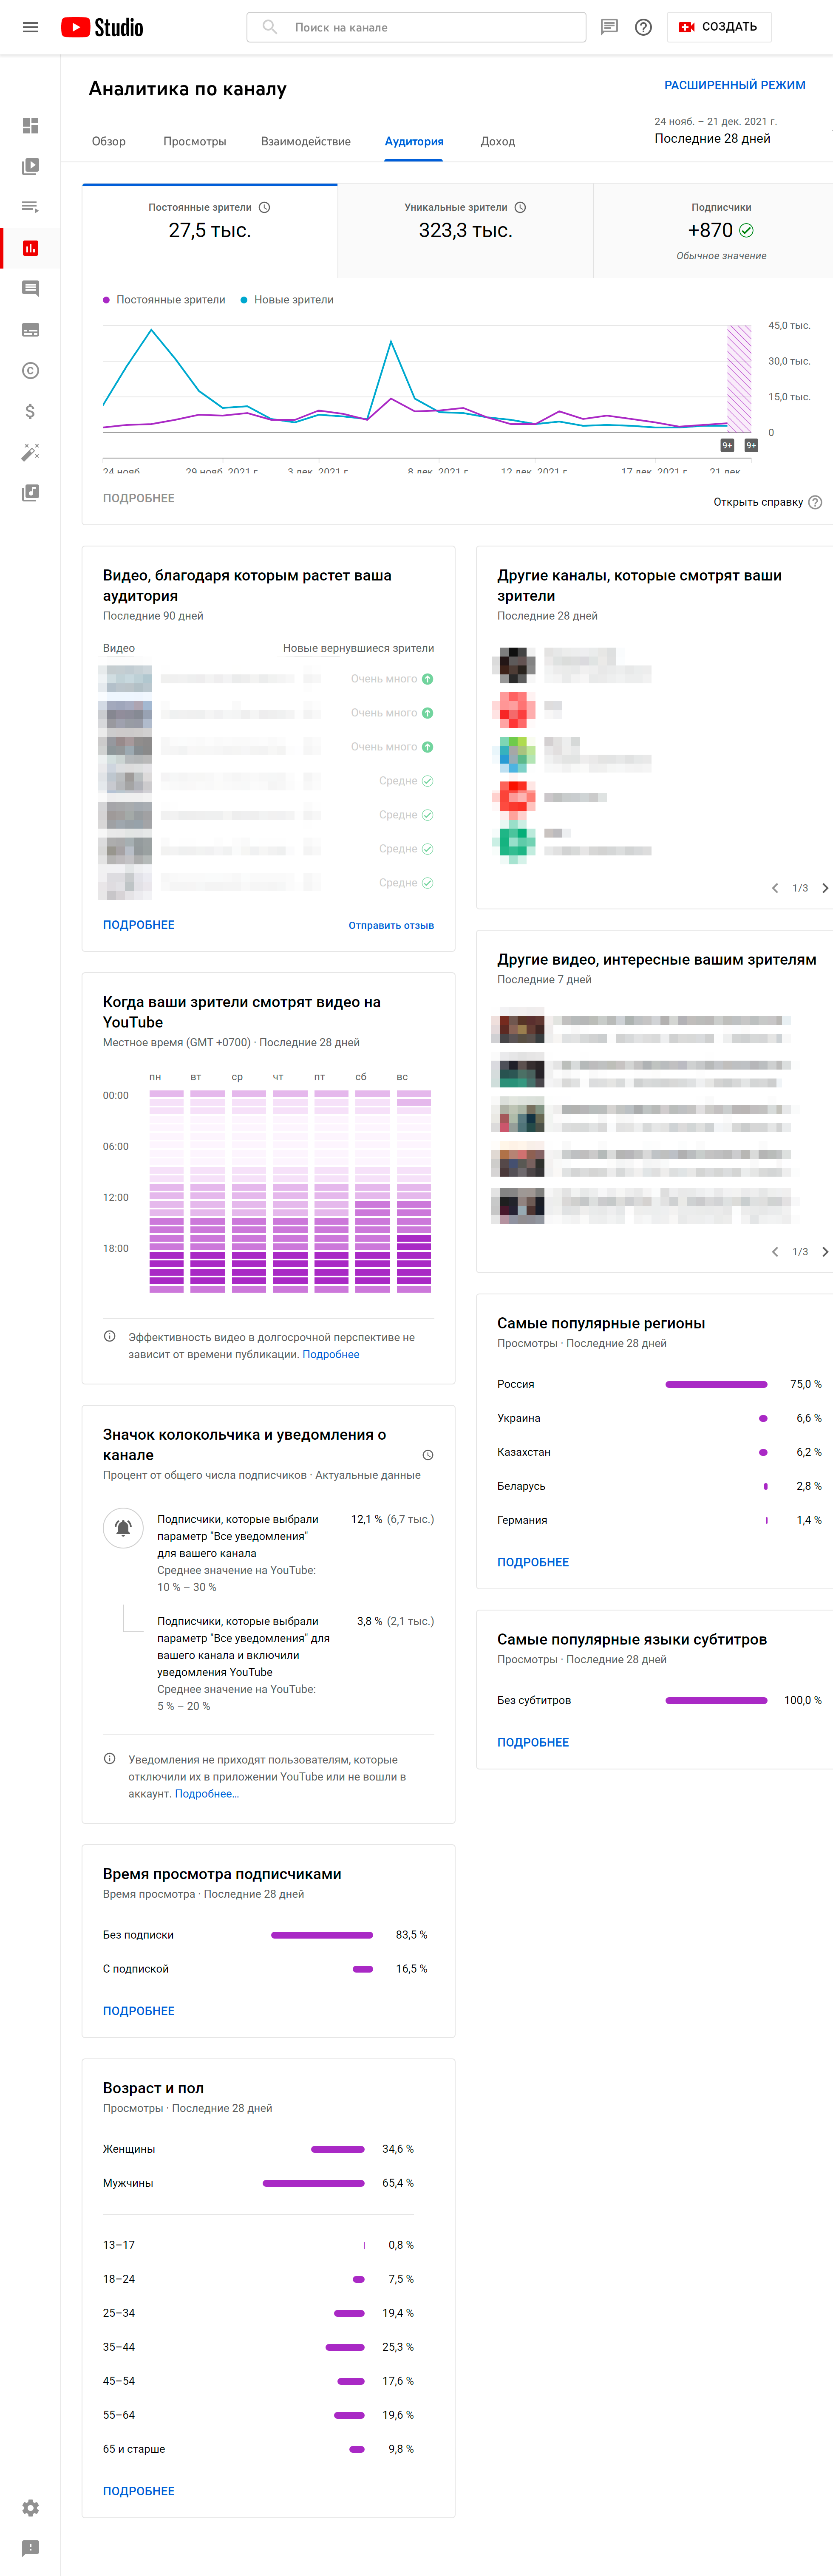Image resolution: width=833 pixels, height=2576 pixels.
Task: Click ПОДРОБНЕЕ in subtitle languages card
Action: pyautogui.click(x=533, y=1742)
